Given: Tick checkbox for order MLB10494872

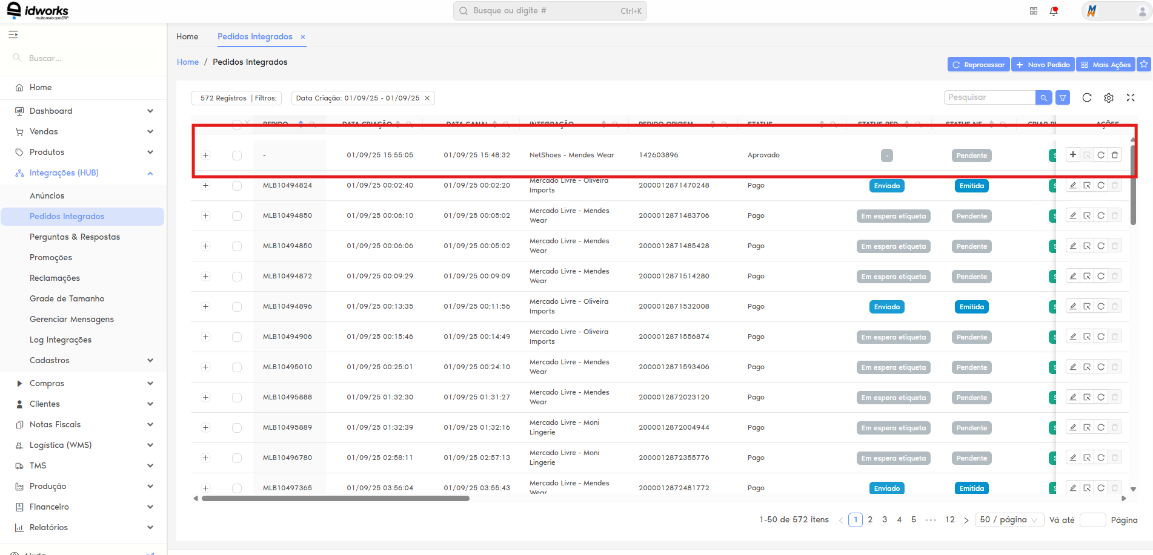Looking at the screenshot, I should click(x=237, y=277).
